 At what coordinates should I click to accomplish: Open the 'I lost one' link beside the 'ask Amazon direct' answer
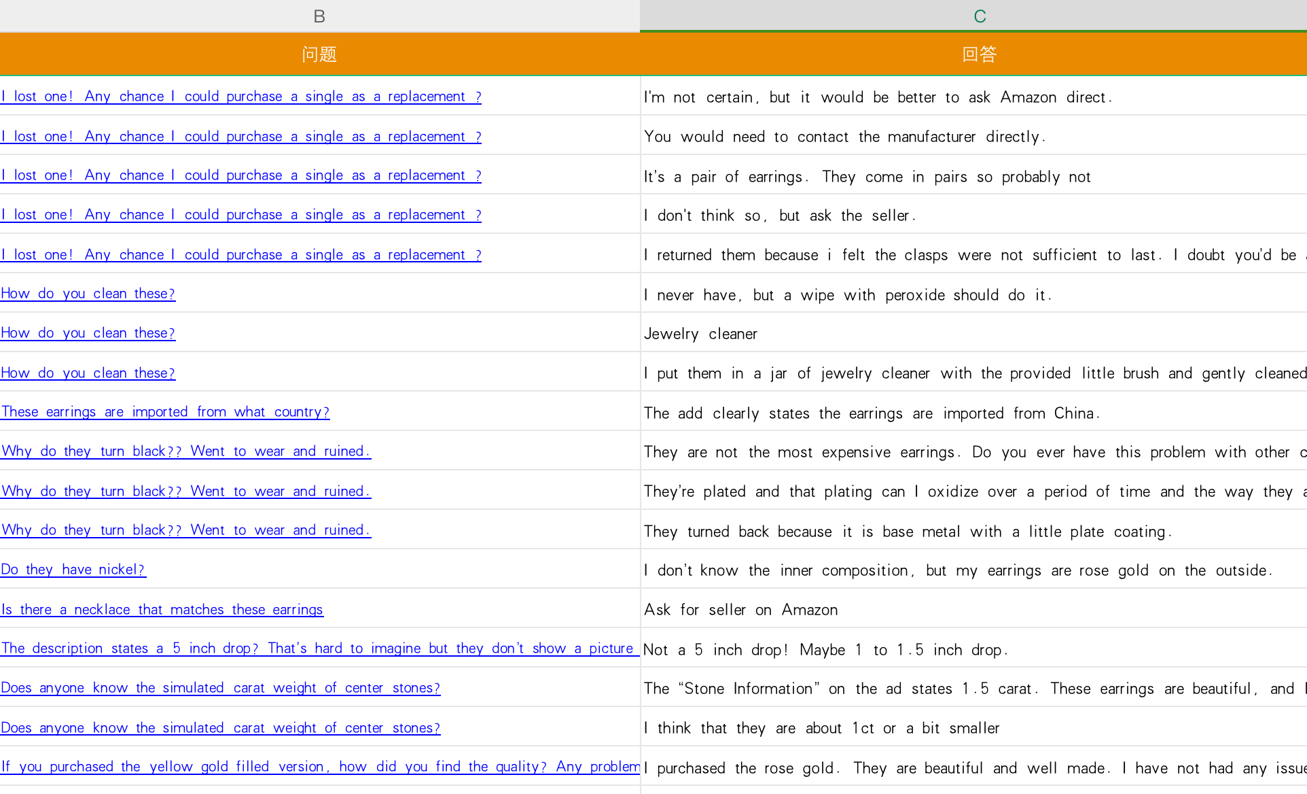[241, 97]
